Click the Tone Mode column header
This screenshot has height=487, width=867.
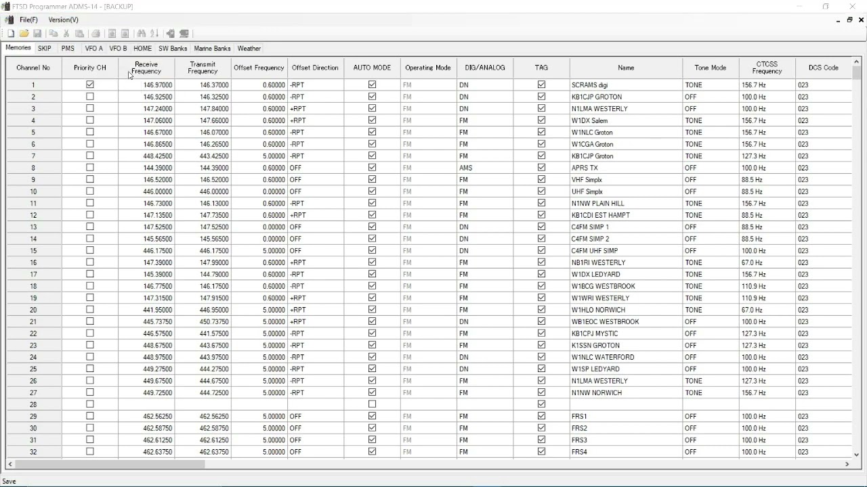[711, 68]
